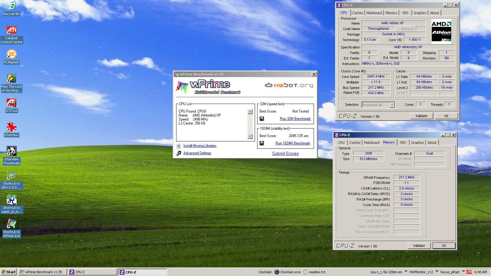Select the Shortcut to GPU-Z icon
The image size is (491, 276).
tap(11, 180)
